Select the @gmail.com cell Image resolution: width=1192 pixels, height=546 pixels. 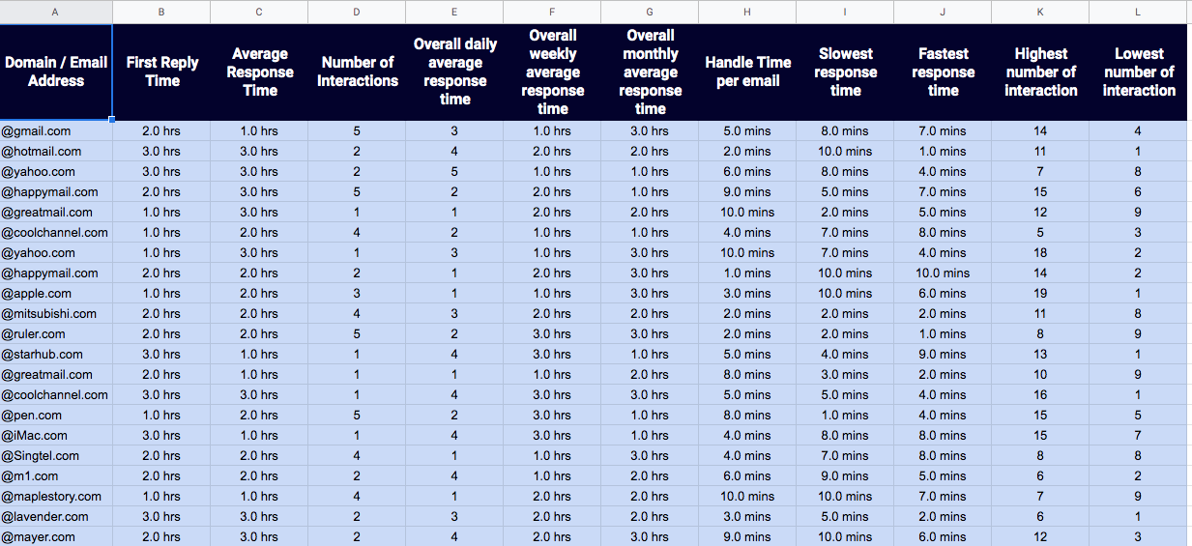pos(56,130)
